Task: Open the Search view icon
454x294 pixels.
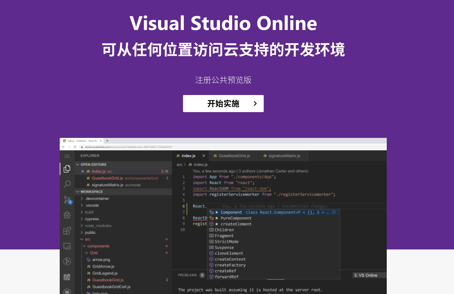Action: [x=67, y=184]
